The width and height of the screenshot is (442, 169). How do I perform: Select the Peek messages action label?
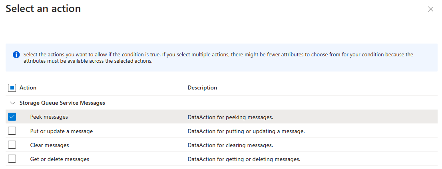(49, 117)
